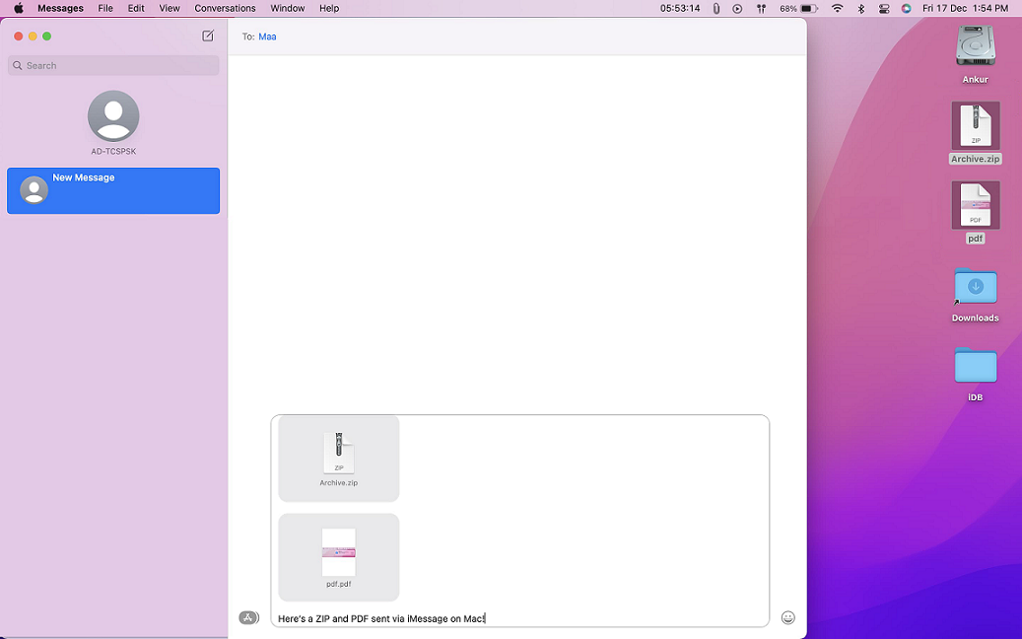This screenshot has width=1022, height=639.
Task: Click the Maa recipient in To field
Action: [x=267, y=36]
